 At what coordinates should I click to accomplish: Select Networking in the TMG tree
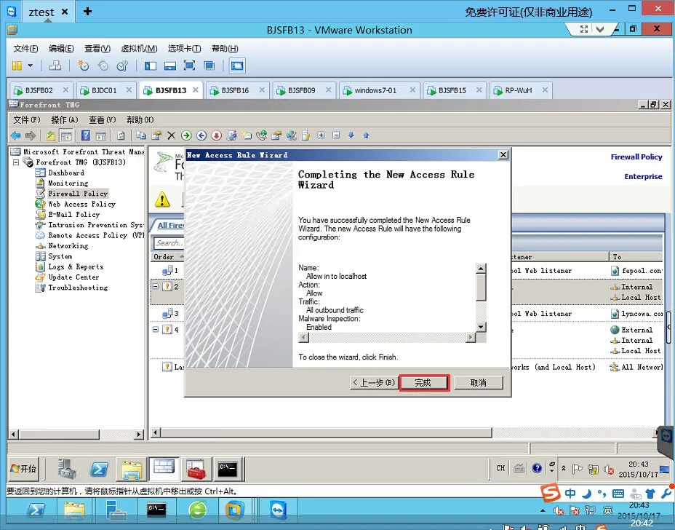pos(68,246)
